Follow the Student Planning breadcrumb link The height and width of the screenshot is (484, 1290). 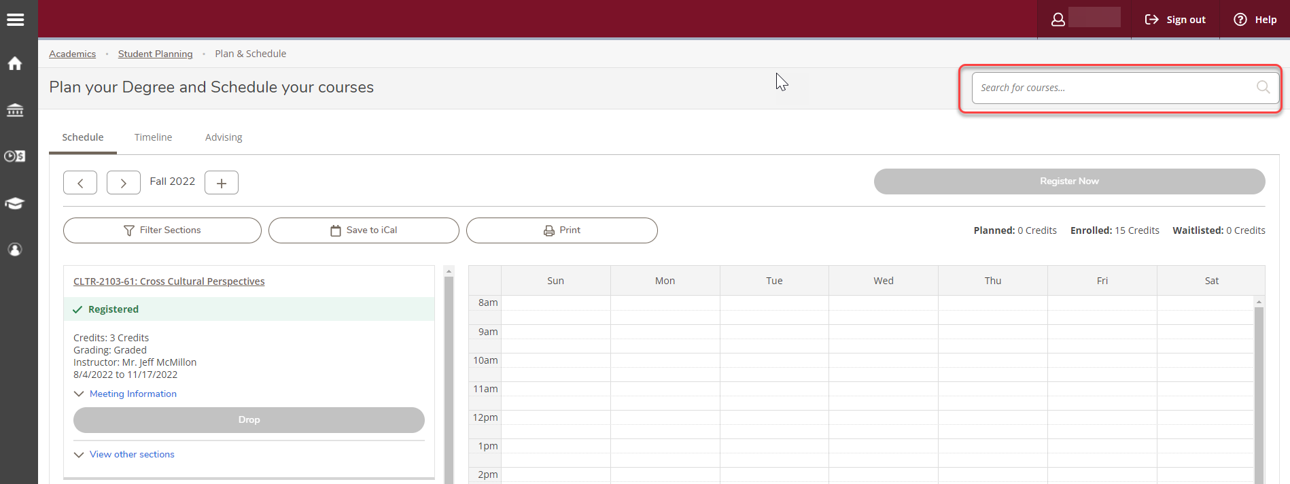pos(156,54)
